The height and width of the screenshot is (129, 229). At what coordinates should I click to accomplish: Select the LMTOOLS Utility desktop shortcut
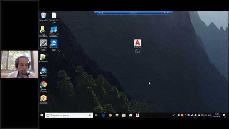pos(43,45)
